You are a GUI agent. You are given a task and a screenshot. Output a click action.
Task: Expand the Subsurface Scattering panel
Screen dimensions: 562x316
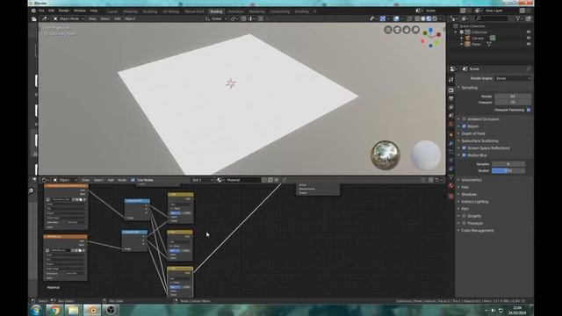[x=479, y=140]
